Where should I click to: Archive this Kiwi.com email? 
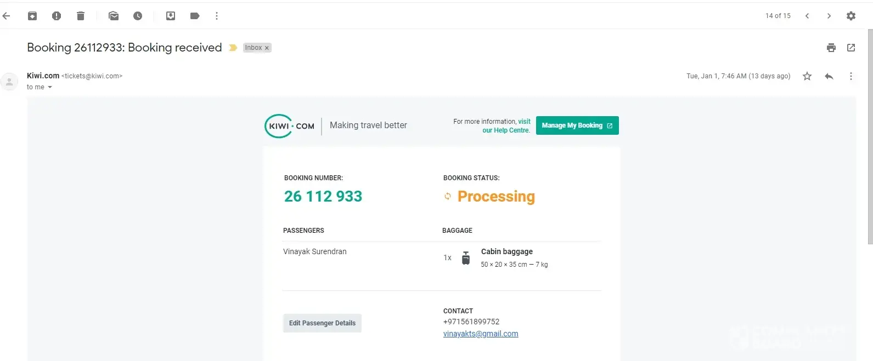(x=32, y=16)
